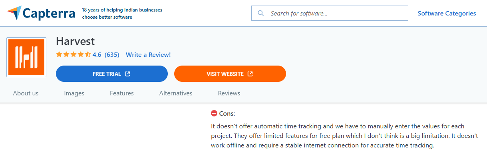Click the 4.6 rating number
Viewport: 487px width, 153px height.
pyautogui.click(x=97, y=55)
